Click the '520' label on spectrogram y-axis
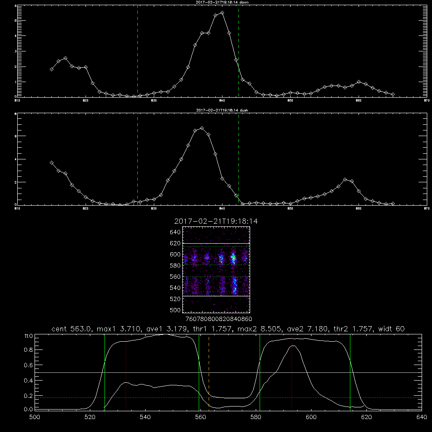The image size is (432, 432). pyautogui.click(x=175, y=299)
